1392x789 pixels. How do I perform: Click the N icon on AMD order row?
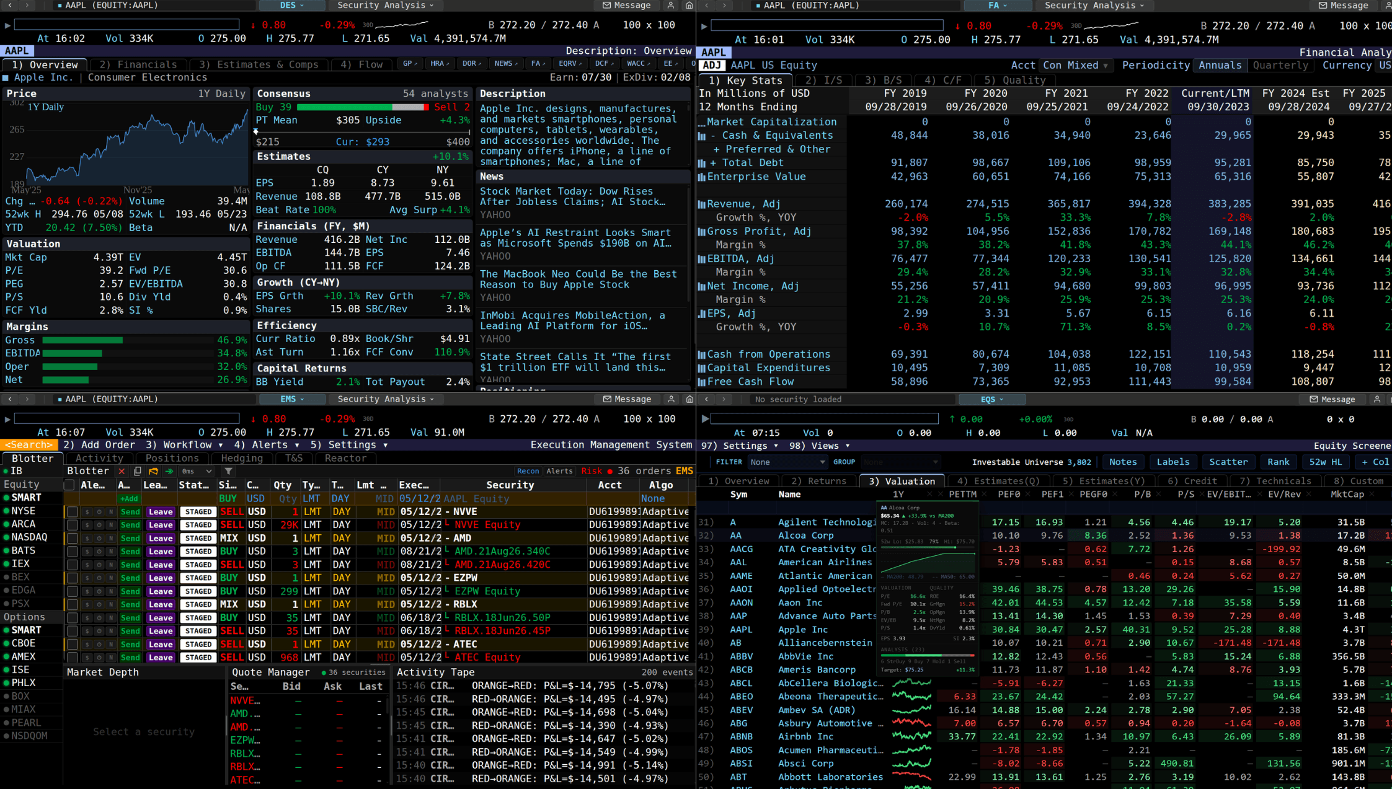[110, 539]
